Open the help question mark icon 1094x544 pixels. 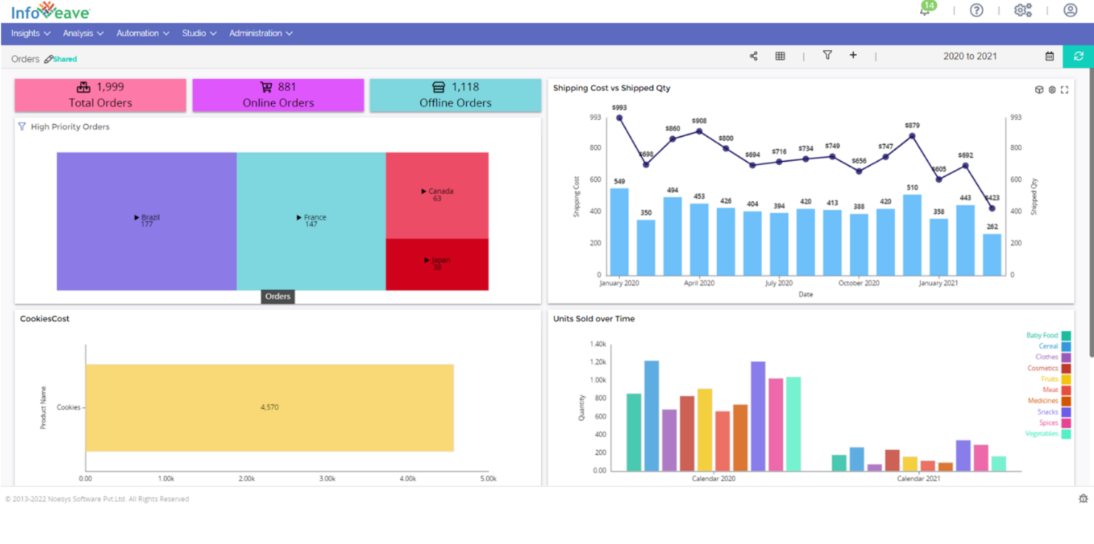point(976,10)
